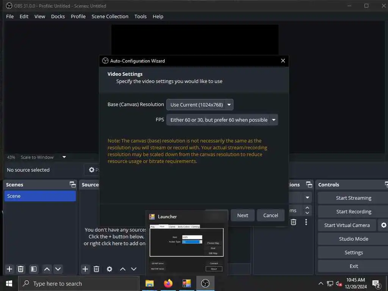Viewport: 388px width, 291px height.
Task: Move source up with Sources up arrow
Action: 123,269
